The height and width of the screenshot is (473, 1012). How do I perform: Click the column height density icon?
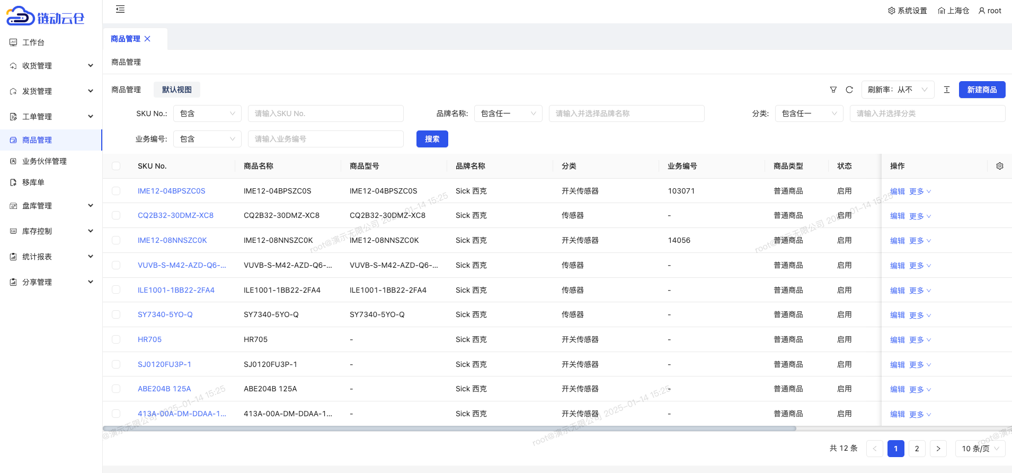tap(947, 90)
